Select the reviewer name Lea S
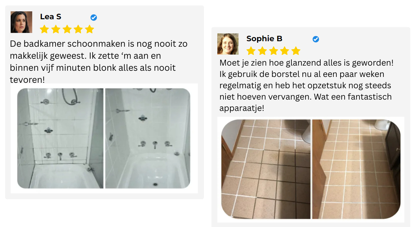Image resolution: width=414 pixels, height=227 pixels. coord(50,16)
